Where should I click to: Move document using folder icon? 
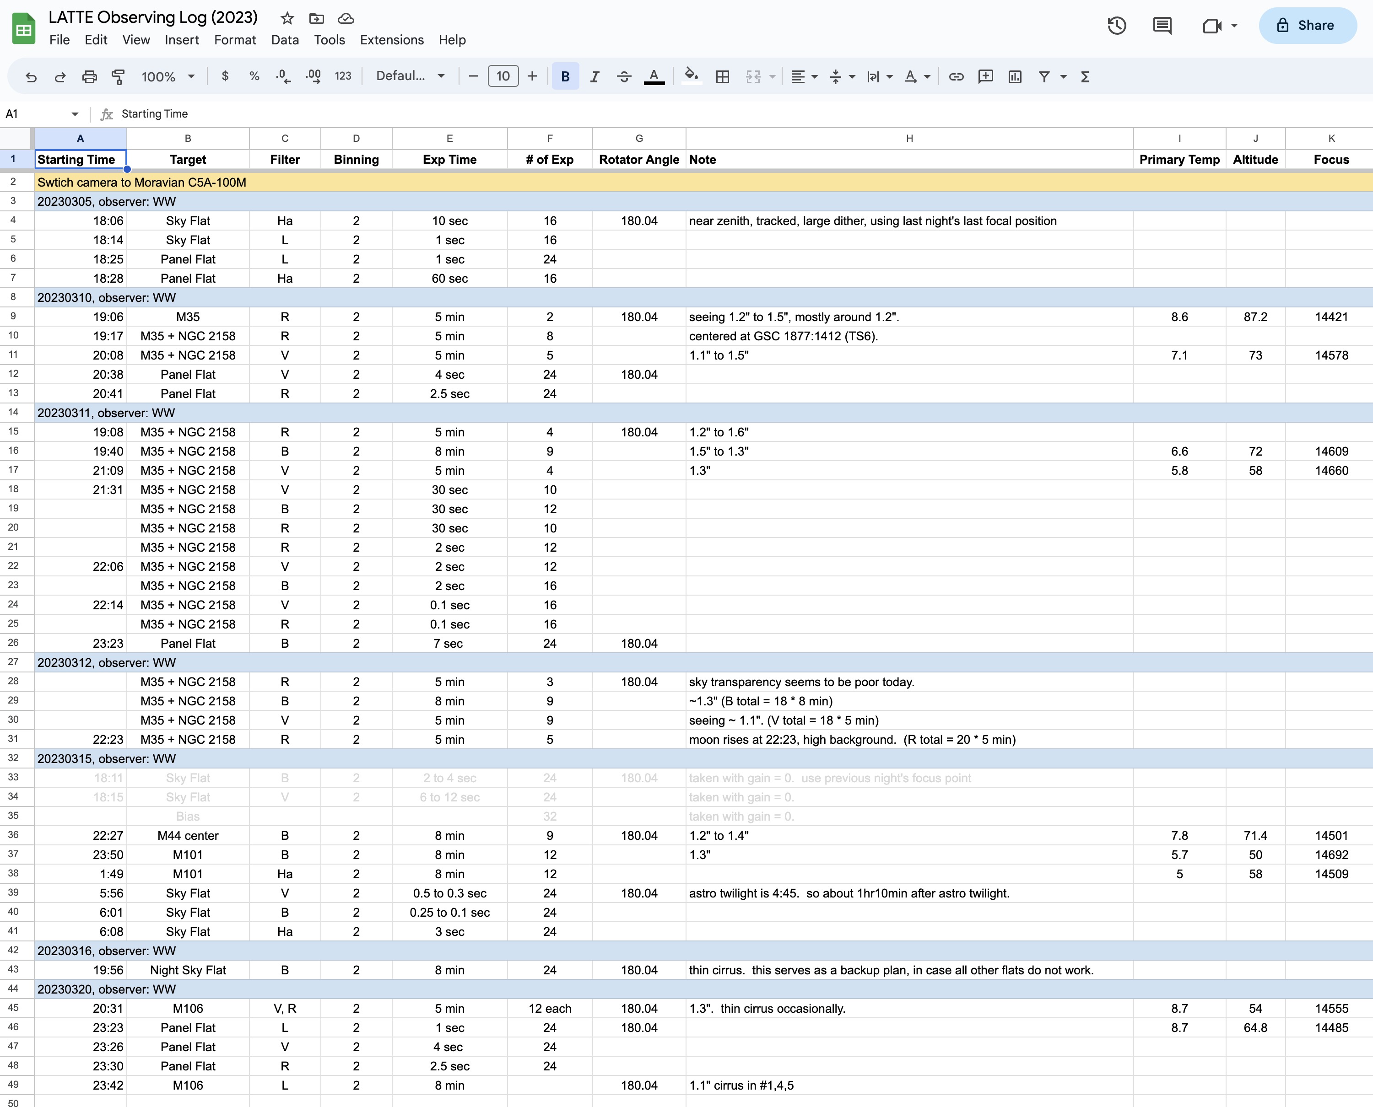(x=316, y=18)
